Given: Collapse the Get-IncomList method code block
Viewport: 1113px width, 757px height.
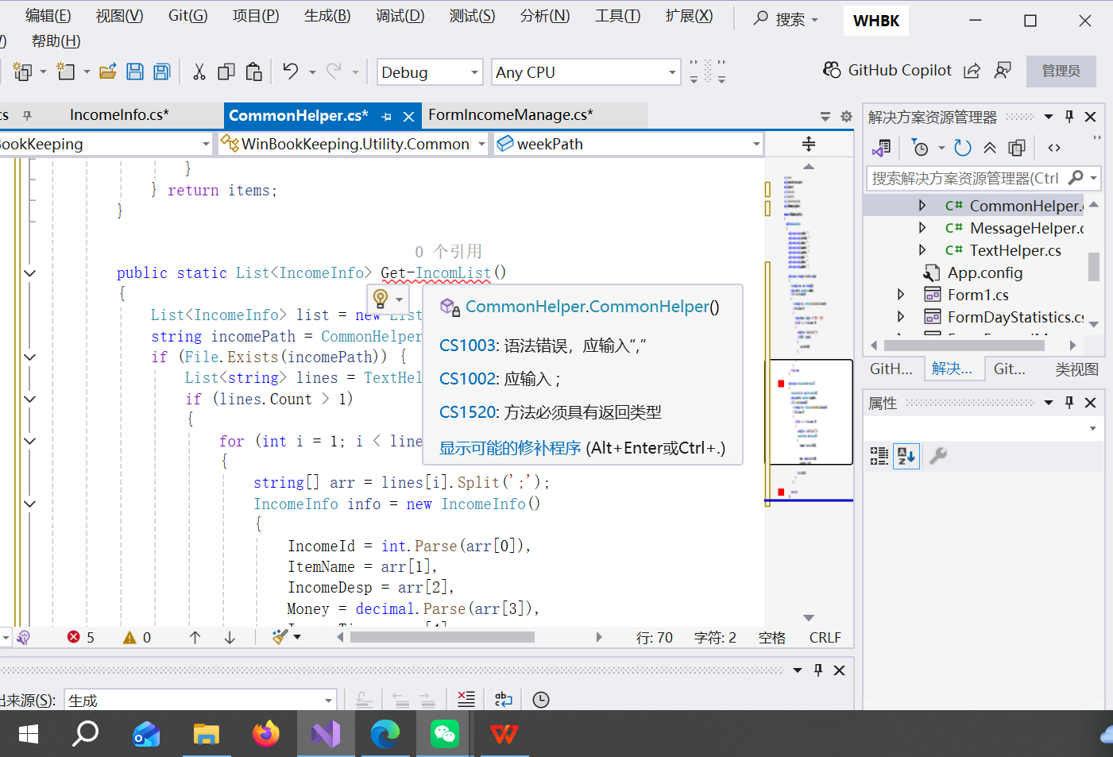Looking at the screenshot, I should [30, 273].
